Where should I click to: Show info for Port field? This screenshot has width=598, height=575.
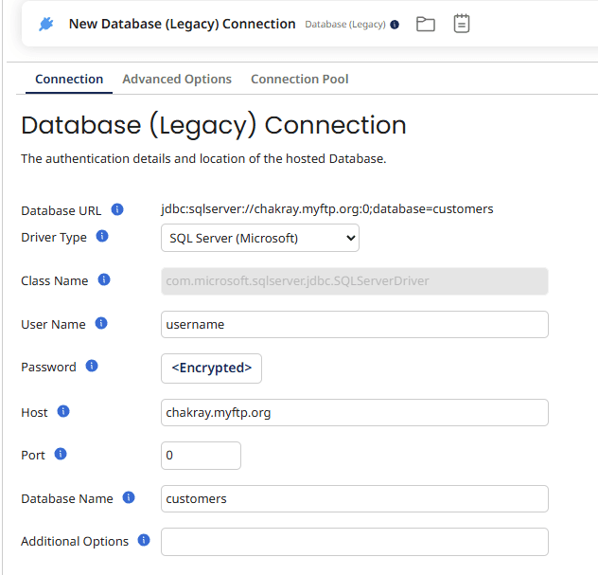(61, 455)
